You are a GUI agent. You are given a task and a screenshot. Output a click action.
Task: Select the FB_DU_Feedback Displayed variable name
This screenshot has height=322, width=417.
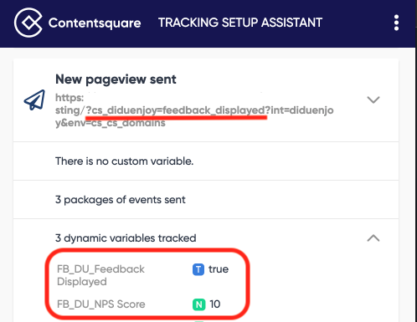[100, 275]
